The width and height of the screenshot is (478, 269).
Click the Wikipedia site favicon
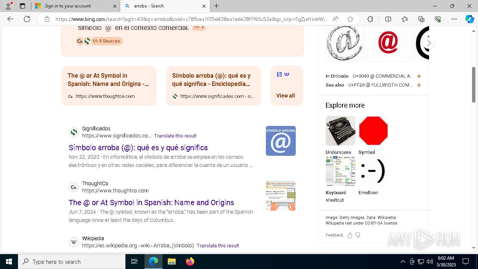pyautogui.click(x=74, y=242)
